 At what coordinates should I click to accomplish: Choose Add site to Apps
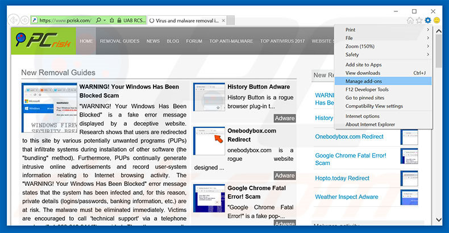pos(383,65)
